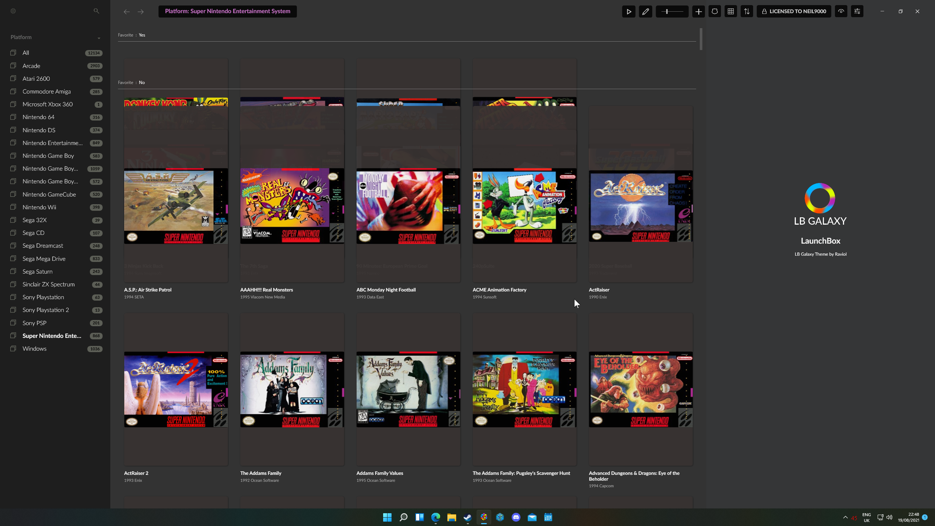This screenshot has height=526, width=935.
Task: Open the Calendar app from the taskbar
Action: pos(548,517)
